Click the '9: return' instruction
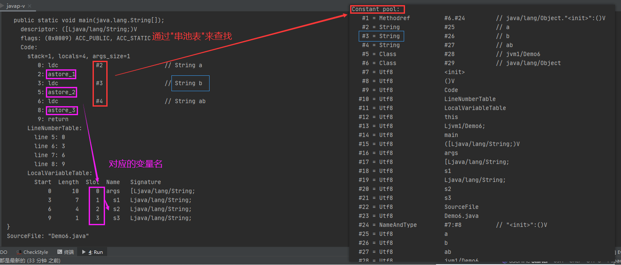Image resolution: width=621 pixels, height=265 pixels. [53, 119]
